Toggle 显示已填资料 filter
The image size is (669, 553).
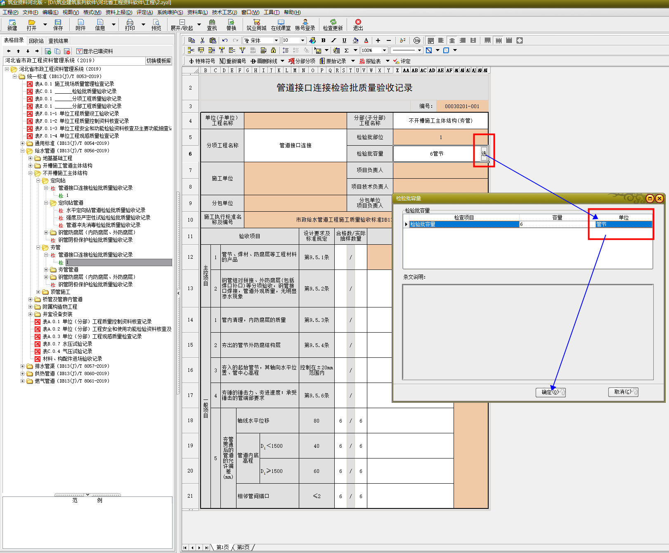point(95,51)
